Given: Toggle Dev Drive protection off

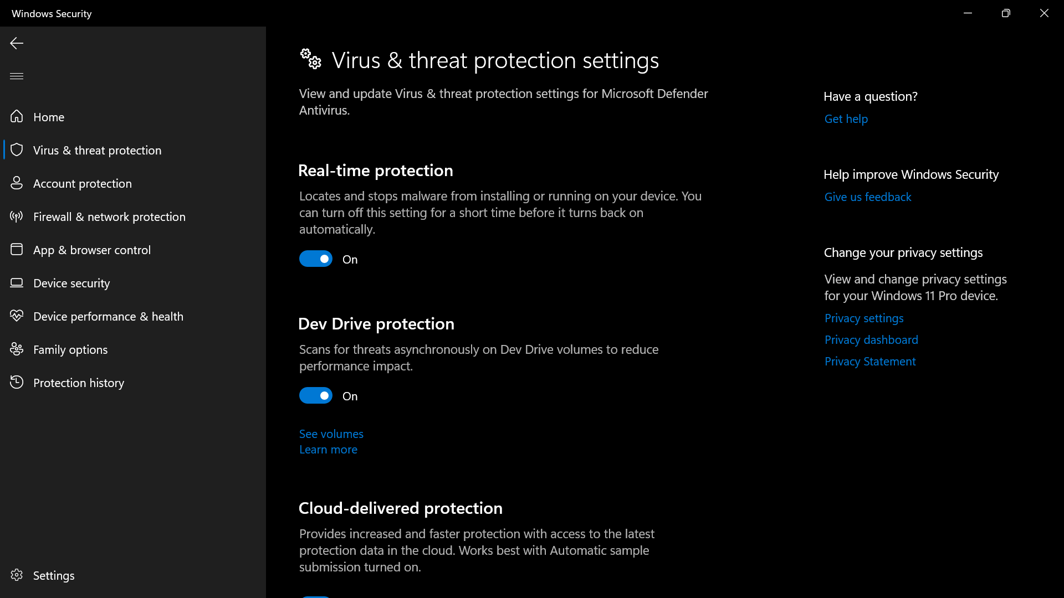Looking at the screenshot, I should [316, 396].
